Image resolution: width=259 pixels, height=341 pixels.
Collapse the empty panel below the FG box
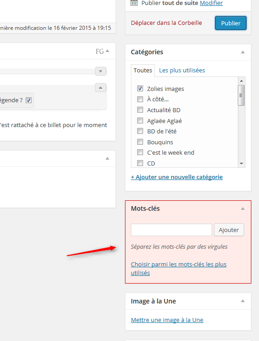(107, 159)
